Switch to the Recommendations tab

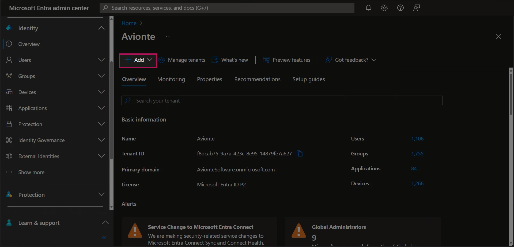(x=257, y=79)
